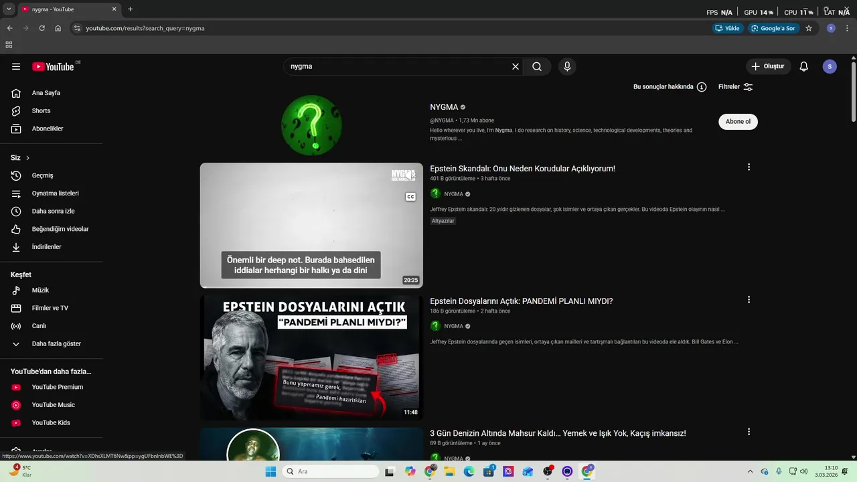Open the taskbar weather widget
The width and height of the screenshot is (857, 482).
pyautogui.click(x=20, y=471)
